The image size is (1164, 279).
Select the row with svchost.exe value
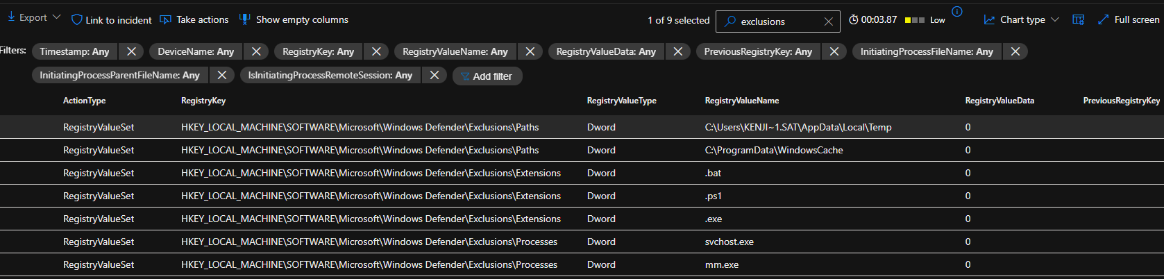(x=729, y=242)
